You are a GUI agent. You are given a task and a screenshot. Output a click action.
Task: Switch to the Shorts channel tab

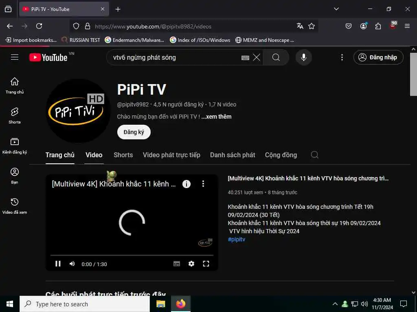pyautogui.click(x=123, y=155)
